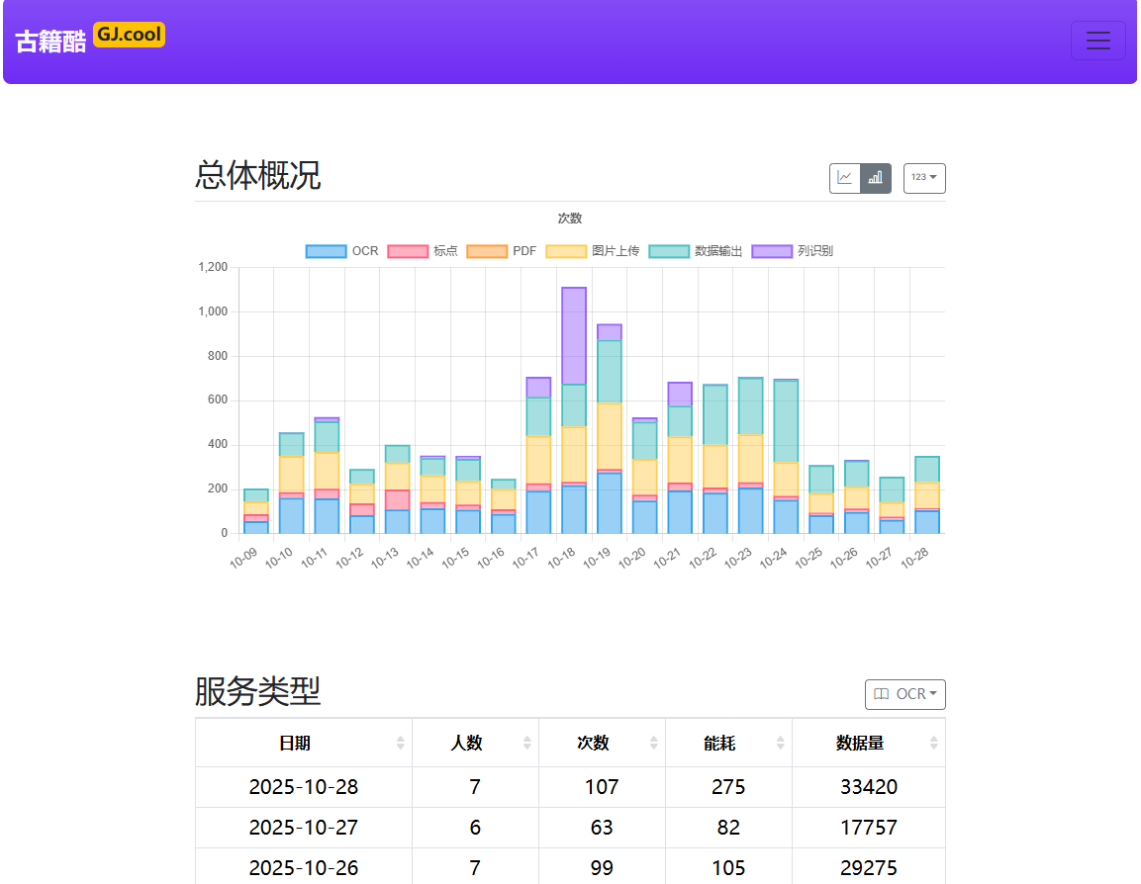
Task: Sort table by 日期 column
Action: coord(304,743)
